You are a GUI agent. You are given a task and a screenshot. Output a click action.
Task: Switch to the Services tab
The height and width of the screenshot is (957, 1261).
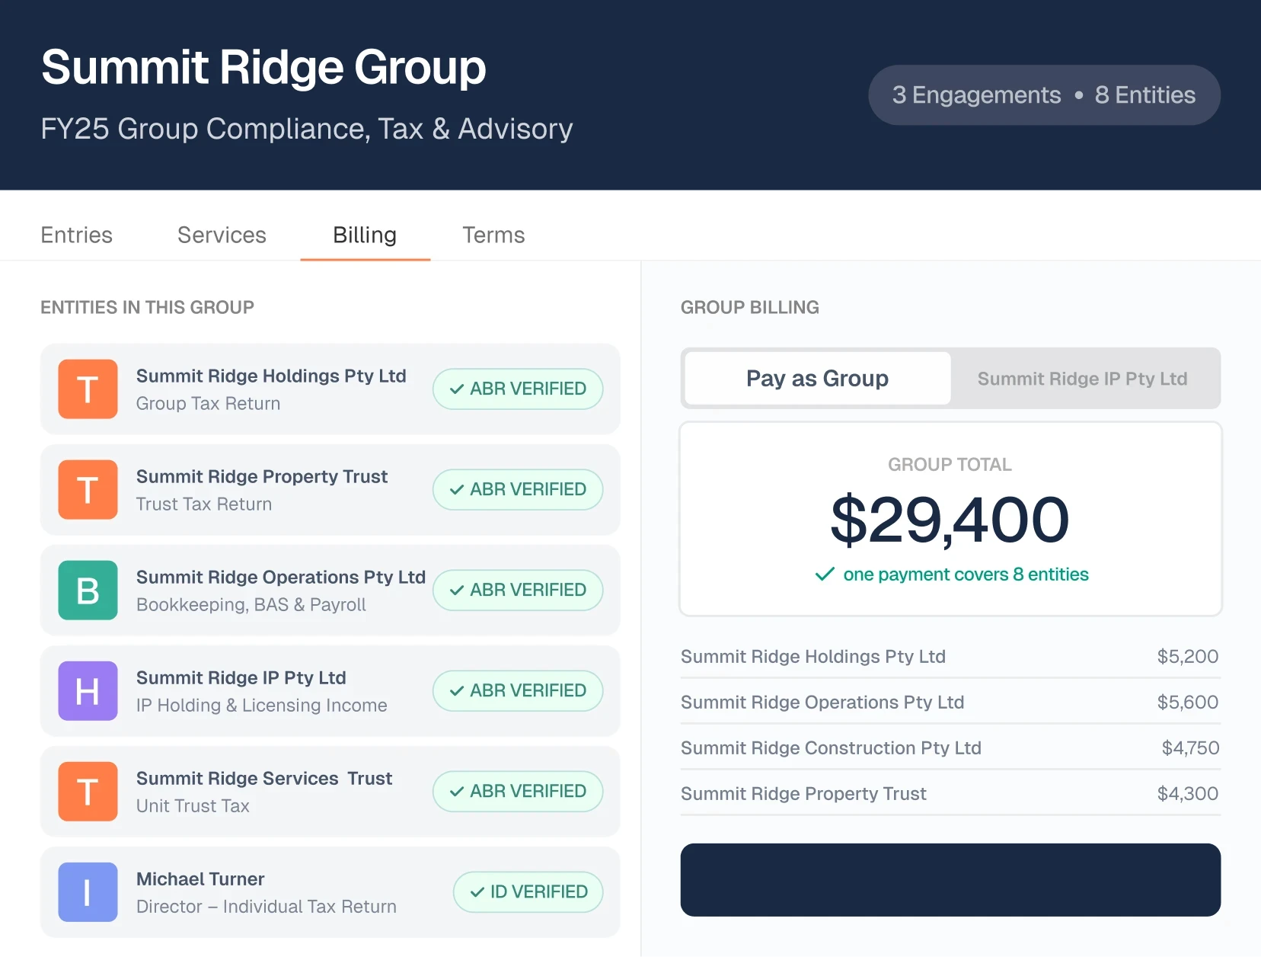tap(222, 235)
